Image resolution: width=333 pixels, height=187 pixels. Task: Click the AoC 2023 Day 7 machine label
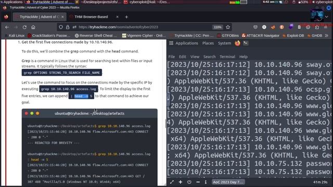[228, 182]
